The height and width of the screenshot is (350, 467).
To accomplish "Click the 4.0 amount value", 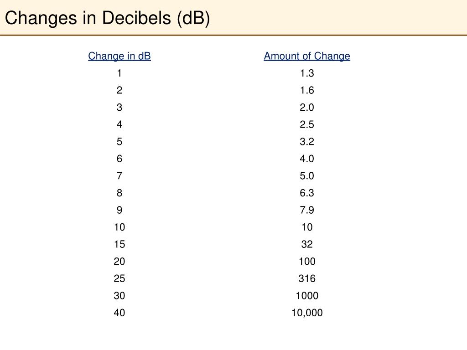I will click(307, 159).
